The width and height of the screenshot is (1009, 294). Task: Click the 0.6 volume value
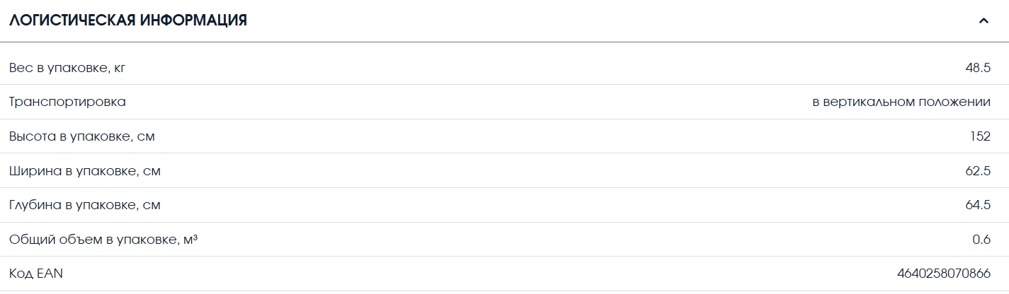pyautogui.click(x=981, y=239)
